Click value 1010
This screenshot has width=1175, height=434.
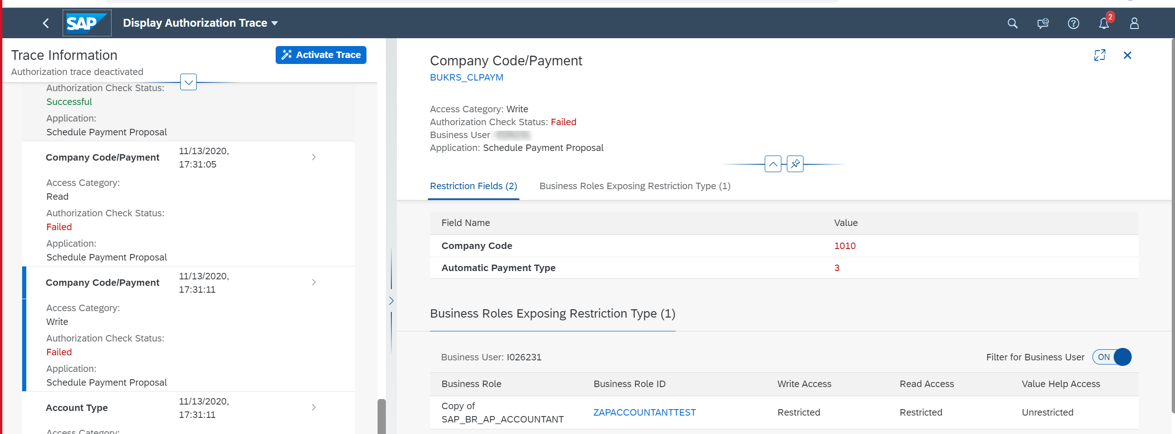pyautogui.click(x=845, y=246)
